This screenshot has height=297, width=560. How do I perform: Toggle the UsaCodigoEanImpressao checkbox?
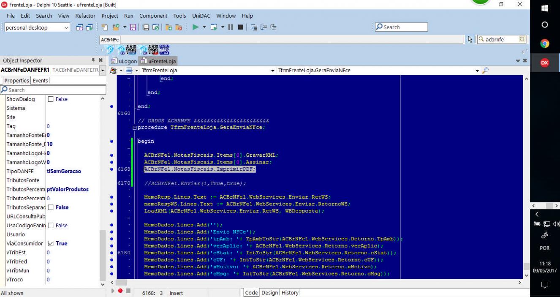pos(51,226)
